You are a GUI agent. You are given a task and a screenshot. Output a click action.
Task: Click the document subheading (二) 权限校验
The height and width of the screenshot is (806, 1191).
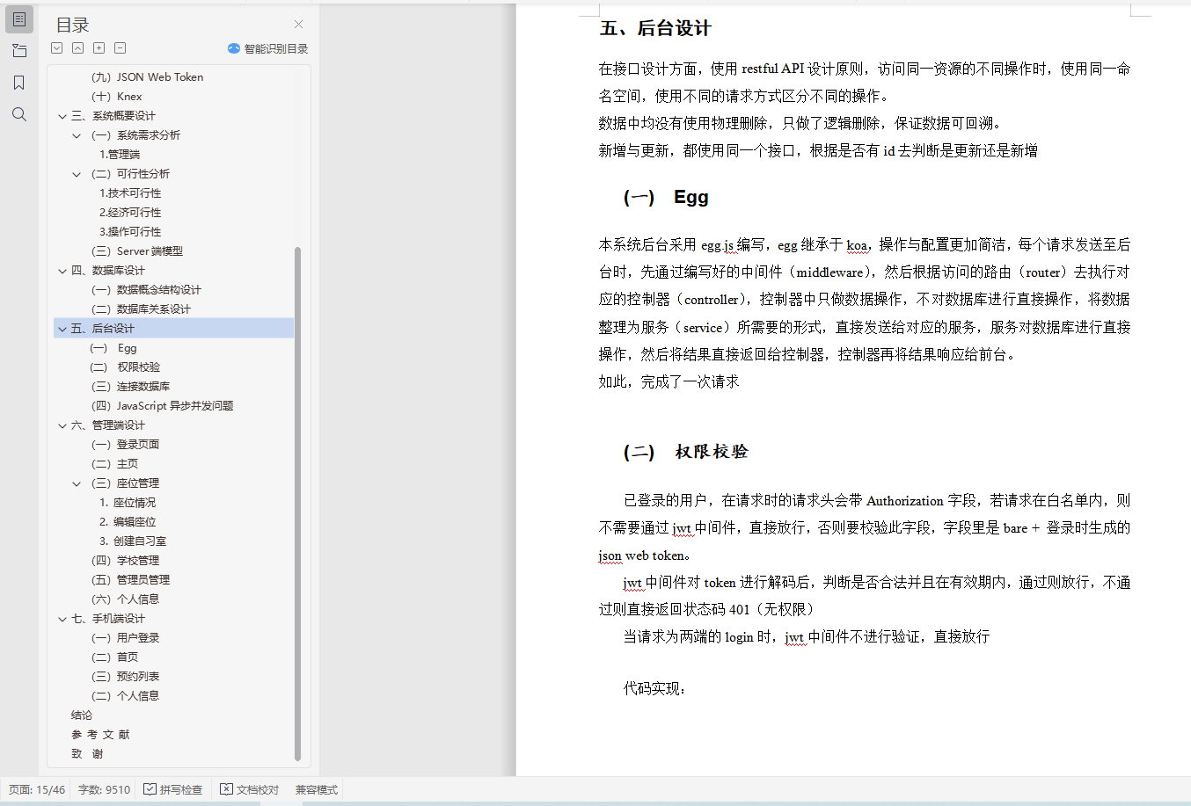coord(686,452)
